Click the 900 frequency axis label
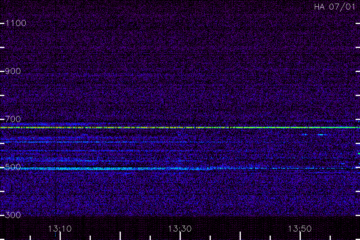Viewport: 360px width, 240px height. tap(13, 71)
